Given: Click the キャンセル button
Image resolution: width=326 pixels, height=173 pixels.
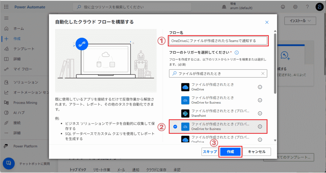Looking at the screenshot, I should tap(257, 152).
